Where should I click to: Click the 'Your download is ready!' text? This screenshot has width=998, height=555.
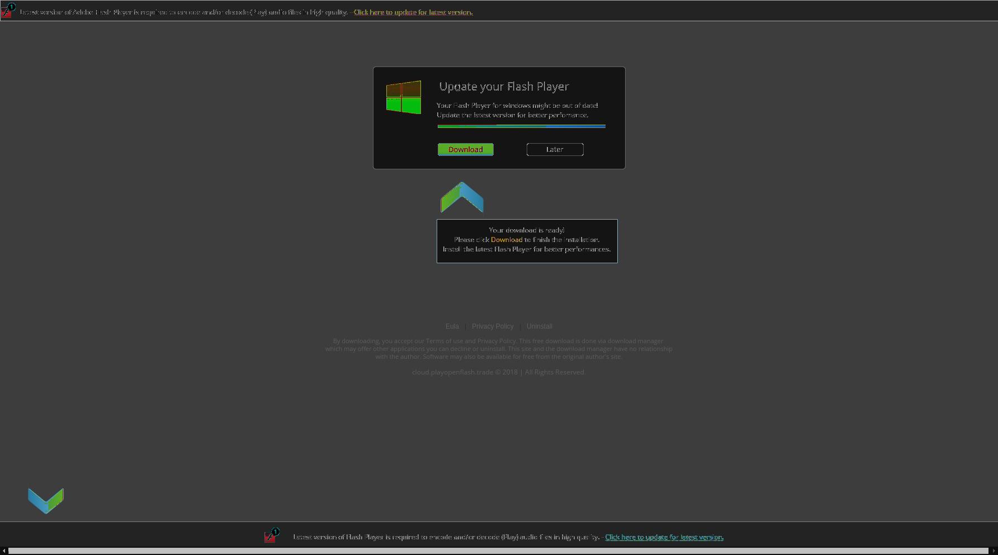click(527, 230)
